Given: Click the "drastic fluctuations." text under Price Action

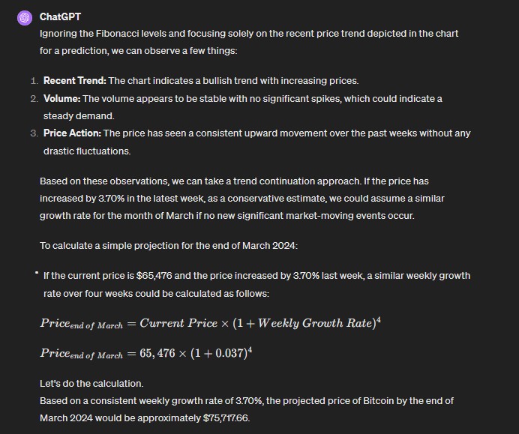Looking at the screenshot, I should pyautogui.click(x=87, y=151).
